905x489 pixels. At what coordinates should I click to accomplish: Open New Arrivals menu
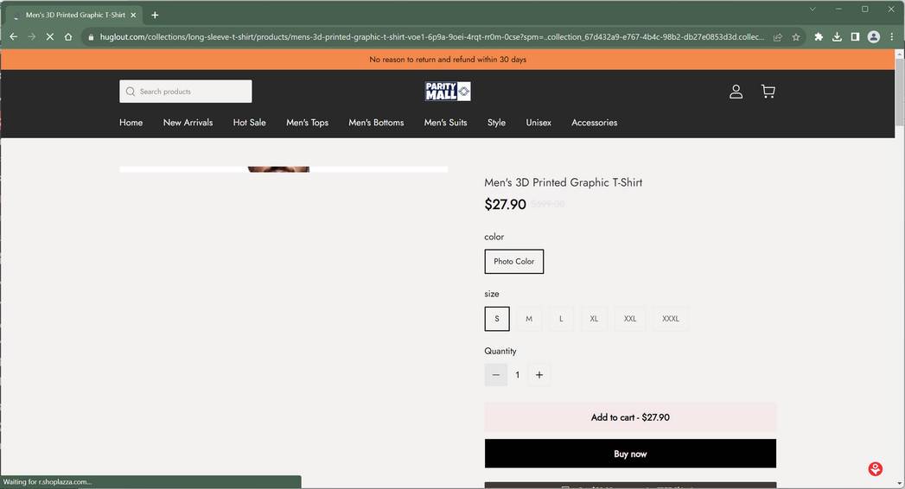188,123
